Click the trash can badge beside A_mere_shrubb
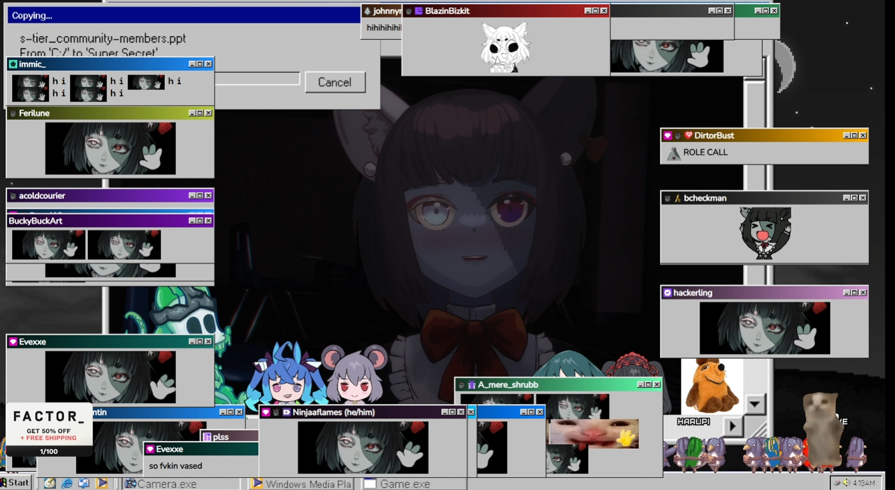This screenshot has height=490, width=895. (x=462, y=385)
